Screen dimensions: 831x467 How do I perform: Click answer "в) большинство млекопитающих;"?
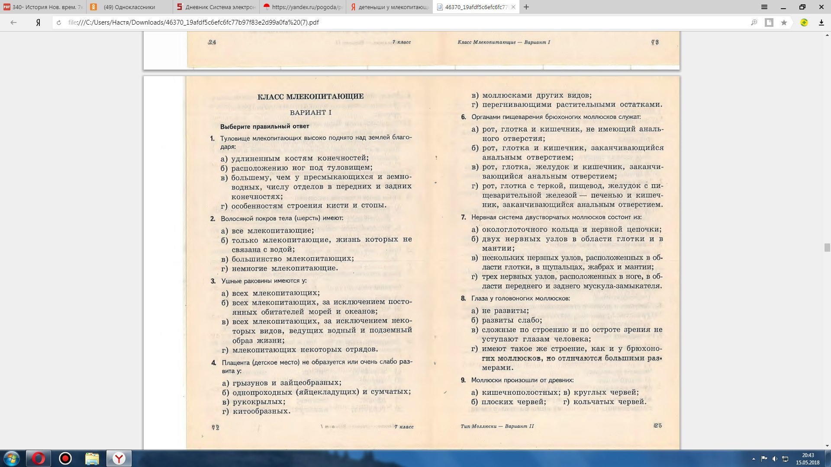click(x=287, y=259)
